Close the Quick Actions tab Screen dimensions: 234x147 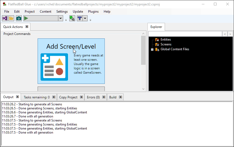(27, 27)
